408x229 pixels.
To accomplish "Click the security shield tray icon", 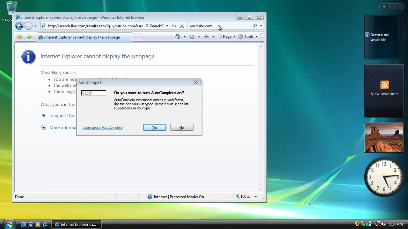I will click(x=357, y=224).
